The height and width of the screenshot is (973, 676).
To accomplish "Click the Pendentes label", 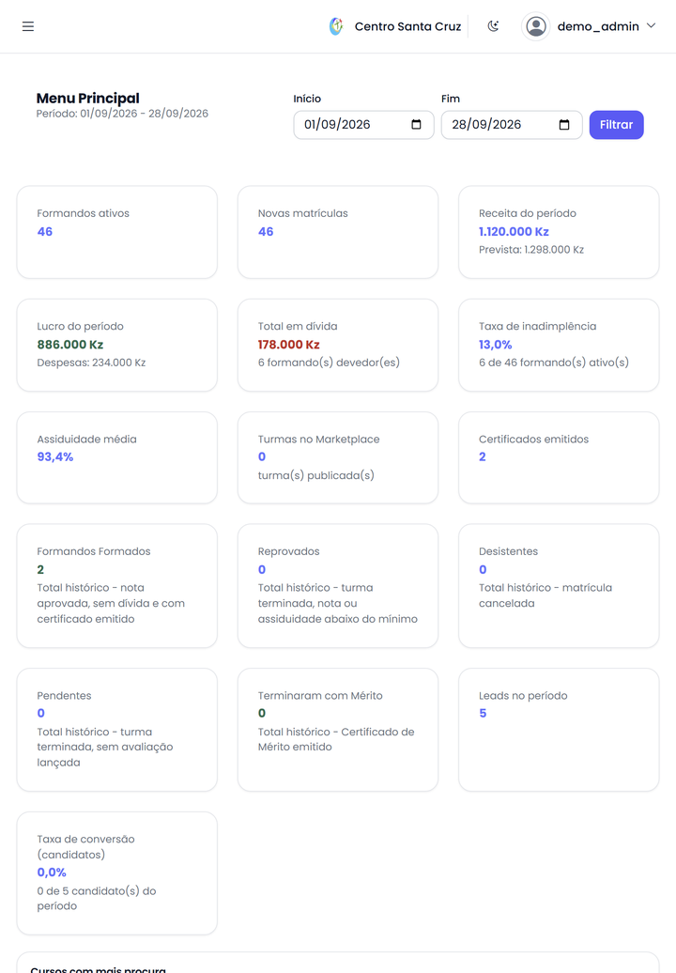I will 64,696.
